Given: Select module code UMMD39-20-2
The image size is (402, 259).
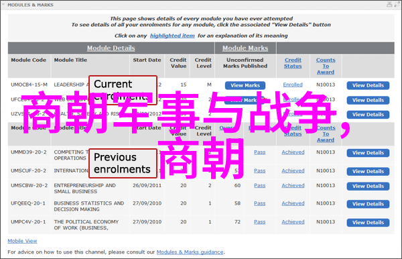Looking at the screenshot, I should coord(29,152).
